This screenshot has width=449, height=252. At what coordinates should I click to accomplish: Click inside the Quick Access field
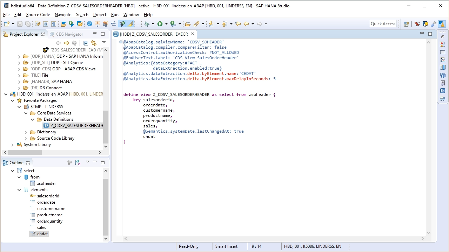pyautogui.click(x=383, y=24)
